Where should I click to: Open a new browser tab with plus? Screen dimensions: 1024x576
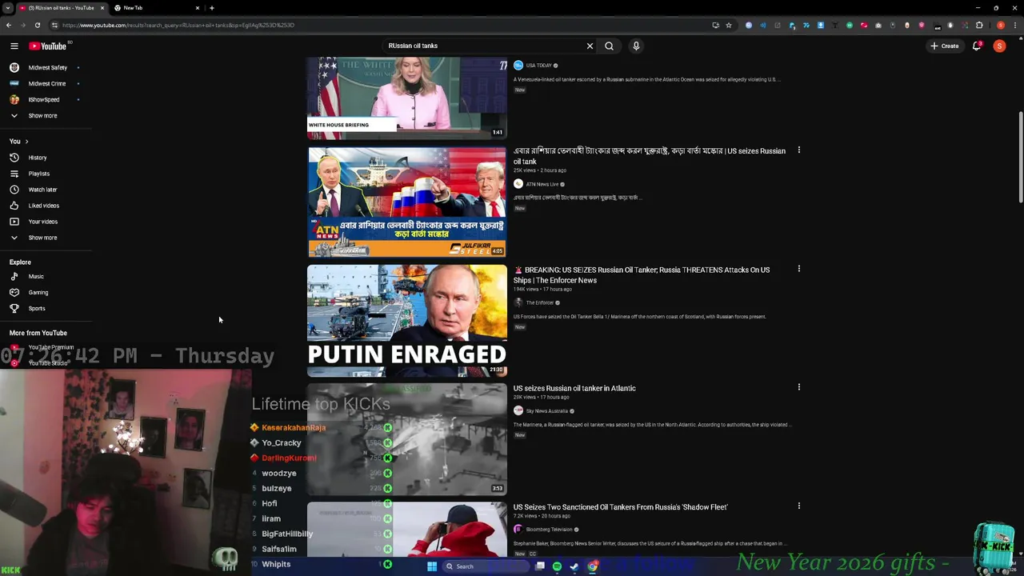[x=211, y=8]
